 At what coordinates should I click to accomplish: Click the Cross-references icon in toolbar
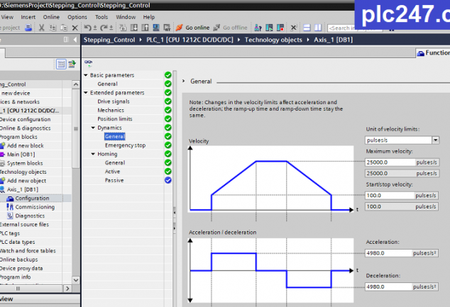point(293,28)
